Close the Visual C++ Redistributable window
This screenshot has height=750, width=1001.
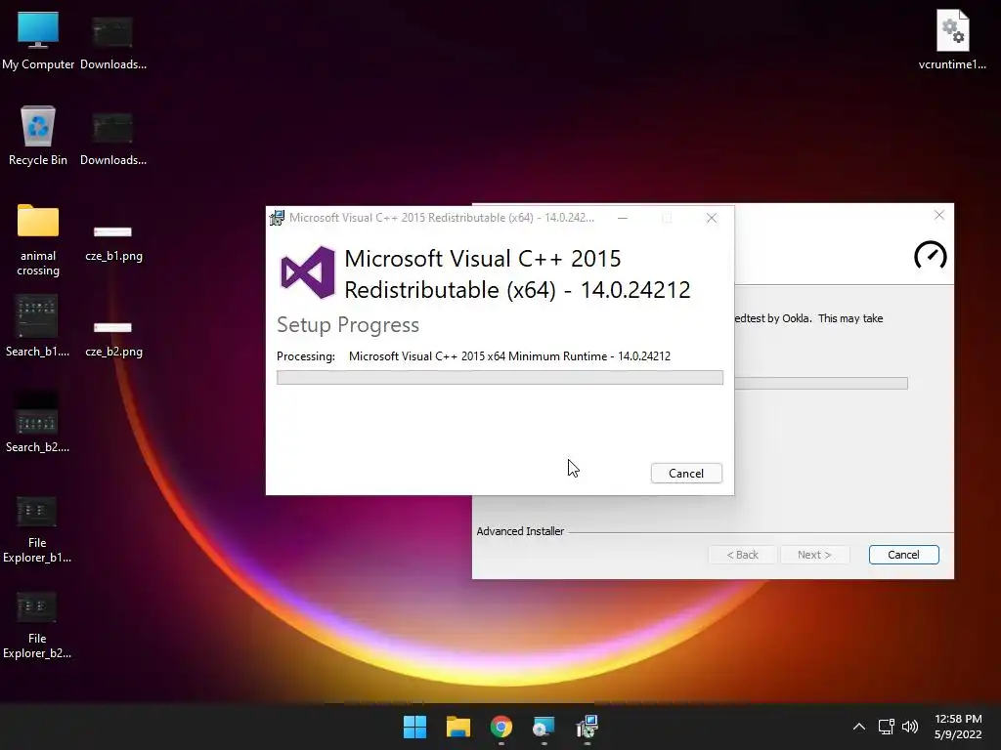(x=712, y=218)
